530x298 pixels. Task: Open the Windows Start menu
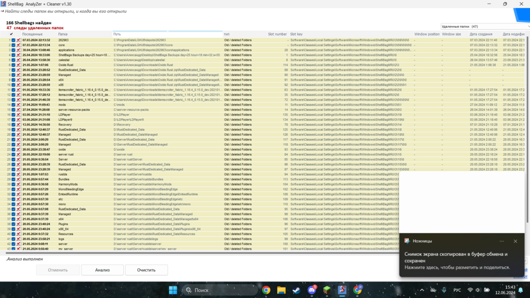(173, 290)
